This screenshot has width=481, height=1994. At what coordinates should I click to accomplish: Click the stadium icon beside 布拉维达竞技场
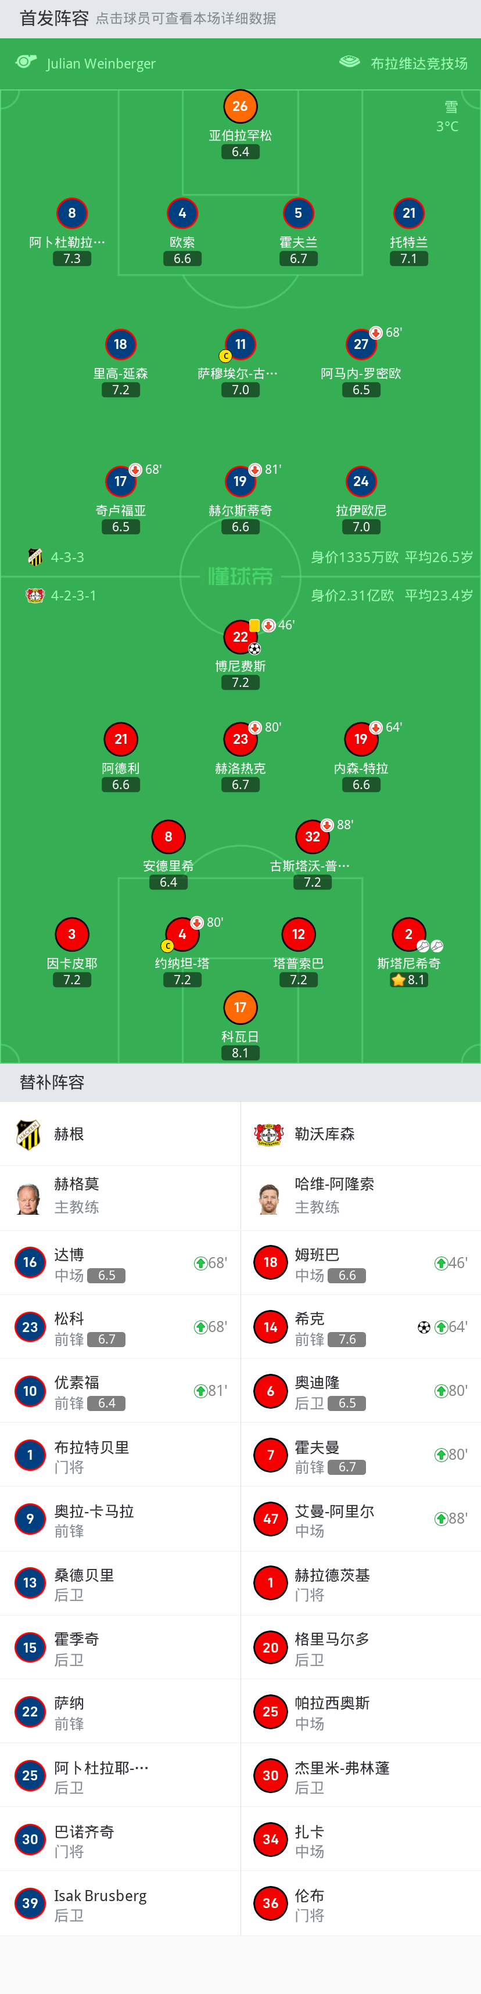350,62
